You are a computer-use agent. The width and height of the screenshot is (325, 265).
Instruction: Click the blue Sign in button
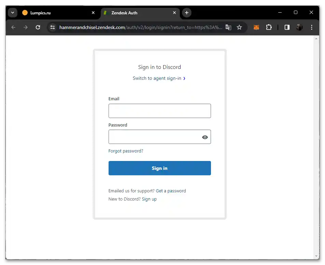[160, 168]
